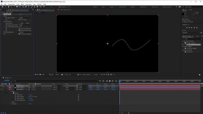Image resolution: width=203 pixels, height=114 pixels.
Task: Toggle Mask Opacity stopwatch
Action: coord(16,98)
